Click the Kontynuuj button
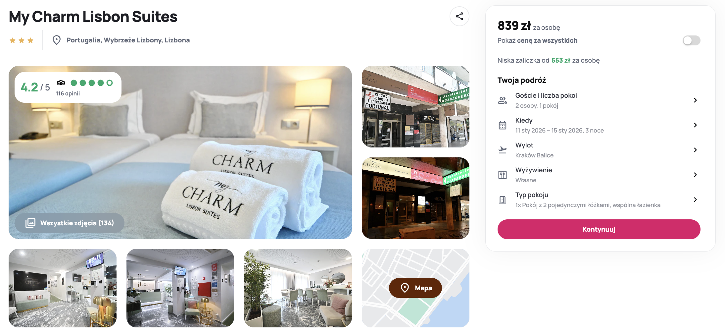 [599, 229]
